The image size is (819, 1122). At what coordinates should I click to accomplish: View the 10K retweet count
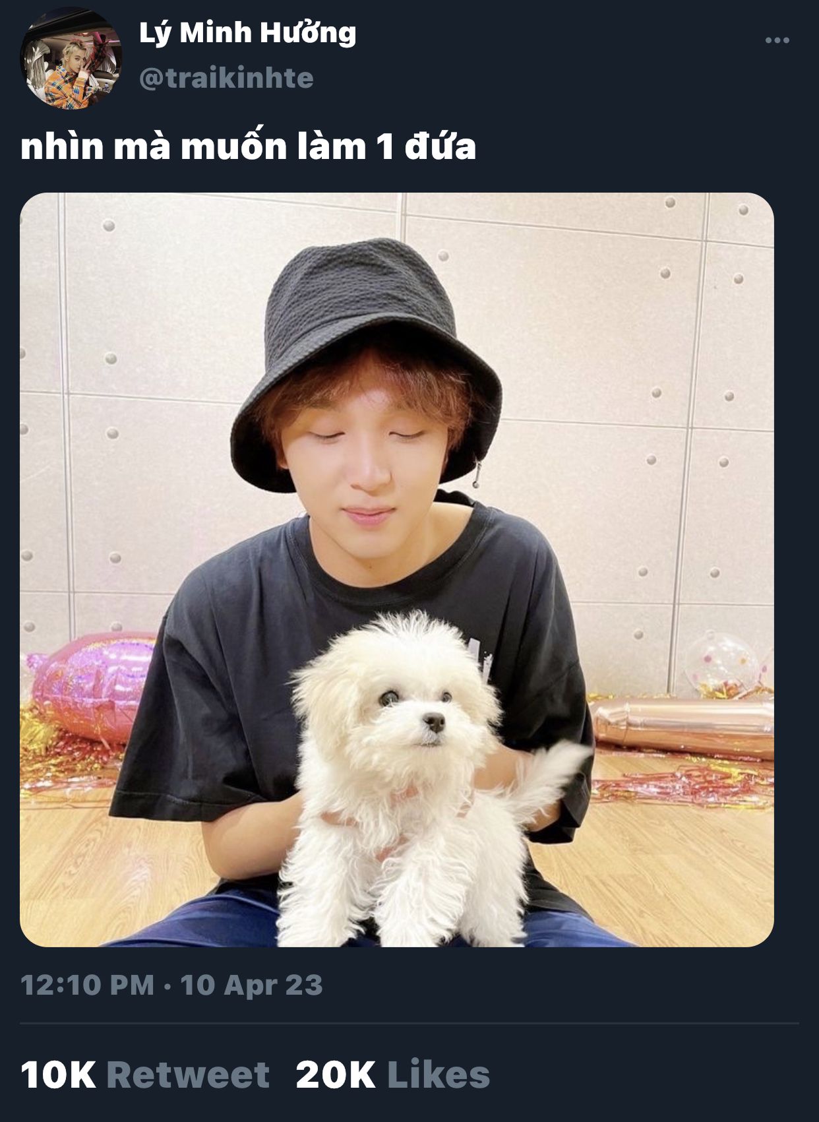pyautogui.click(x=58, y=1075)
